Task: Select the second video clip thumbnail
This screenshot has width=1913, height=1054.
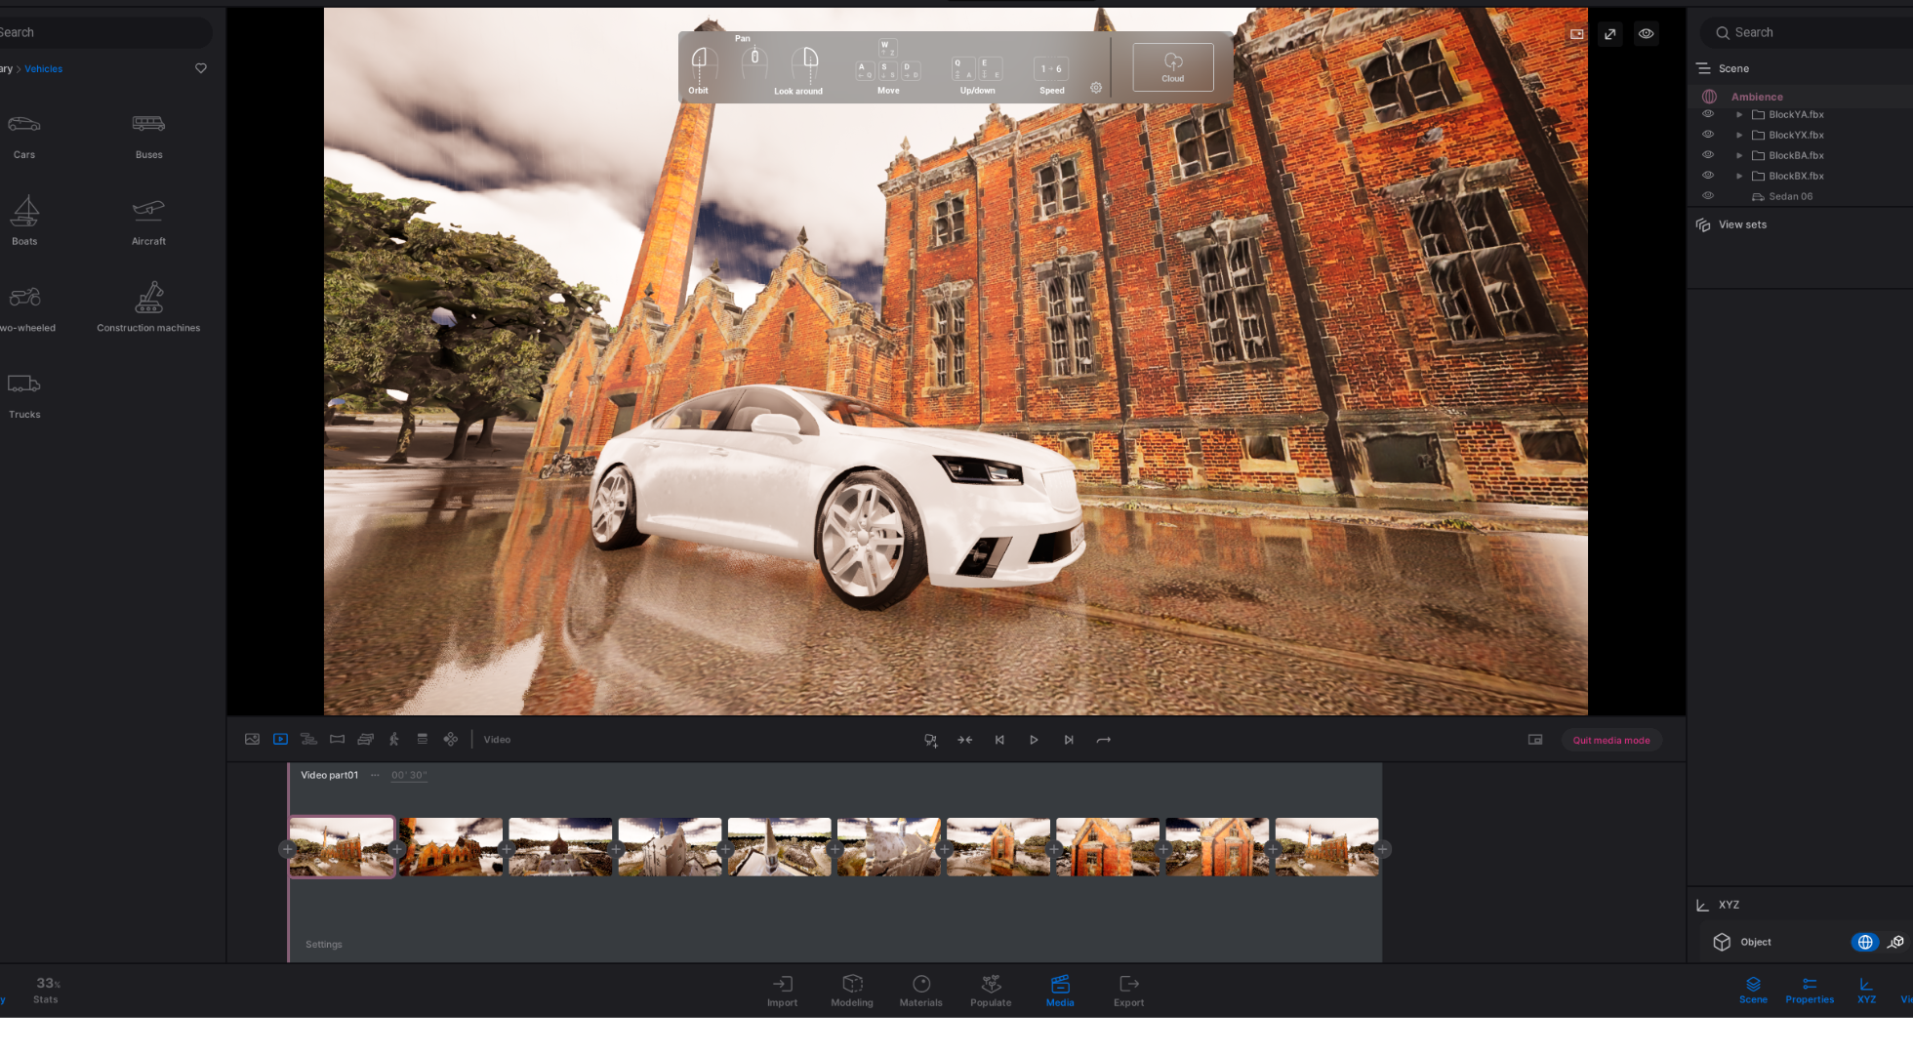Action: (x=451, y=846)
